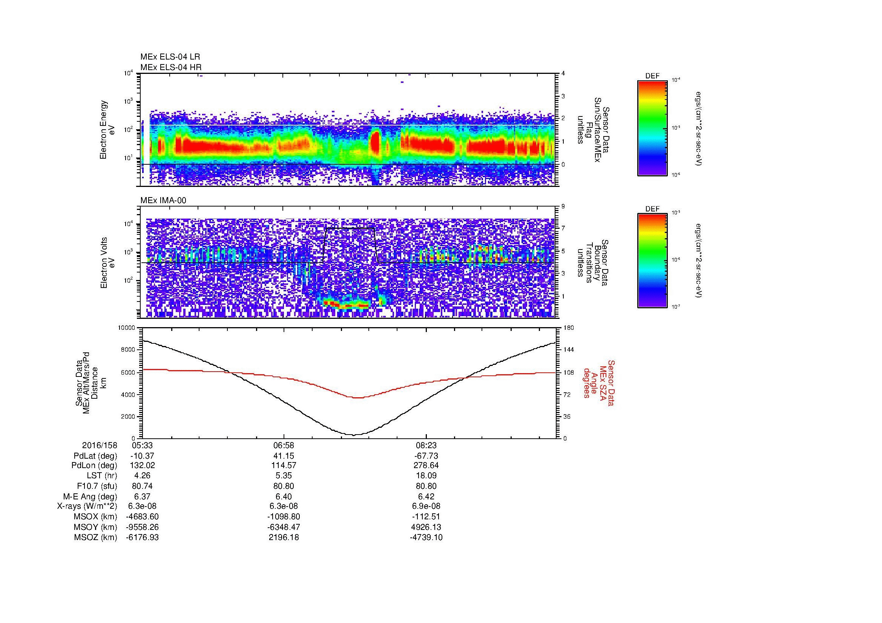
Task: Click the LST value 18.09
Action: click(x=426, y=476)
